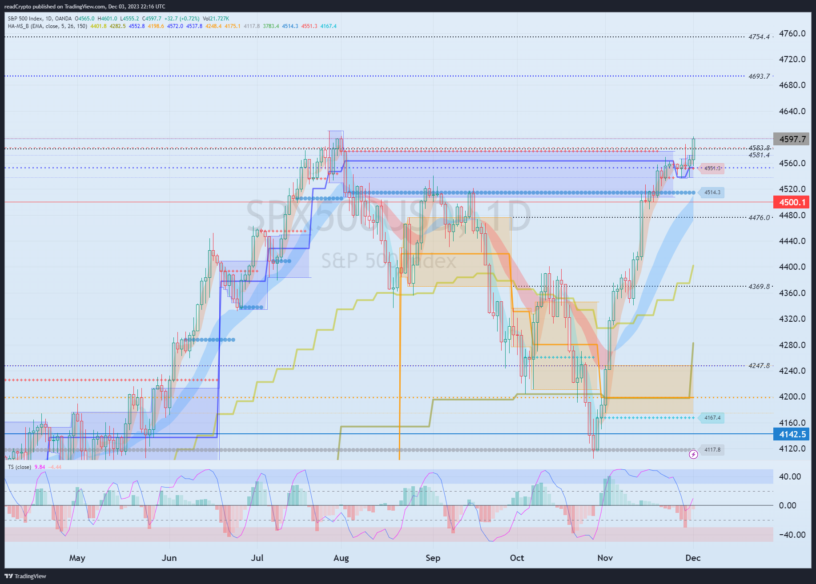Click the blue 4142.5 price tag
This screenshot has height=584, width=816.
[x=792, y=434]
